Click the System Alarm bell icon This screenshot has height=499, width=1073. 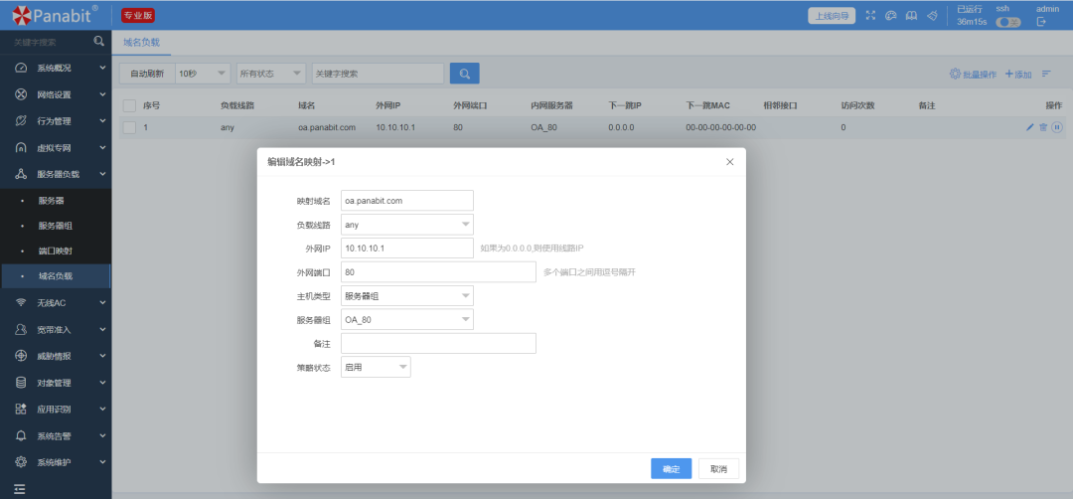click(21, 435)
